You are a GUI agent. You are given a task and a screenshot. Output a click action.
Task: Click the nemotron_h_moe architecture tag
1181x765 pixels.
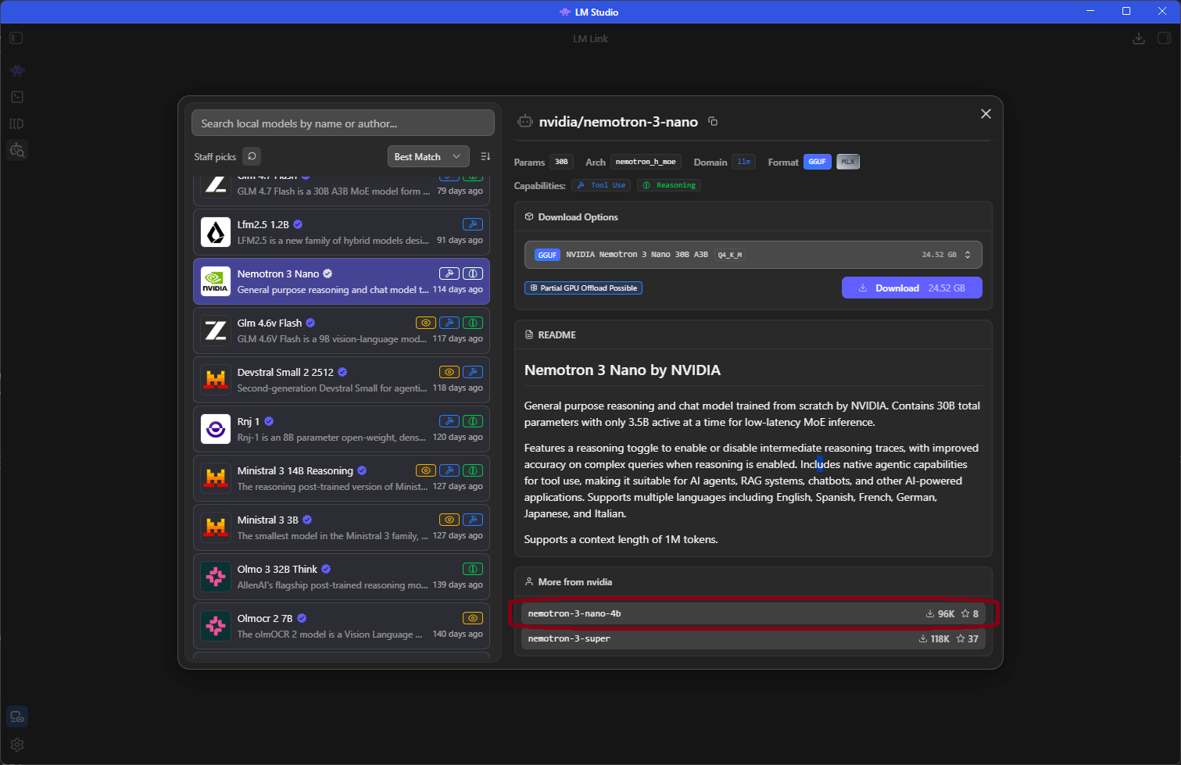point(646,162)
